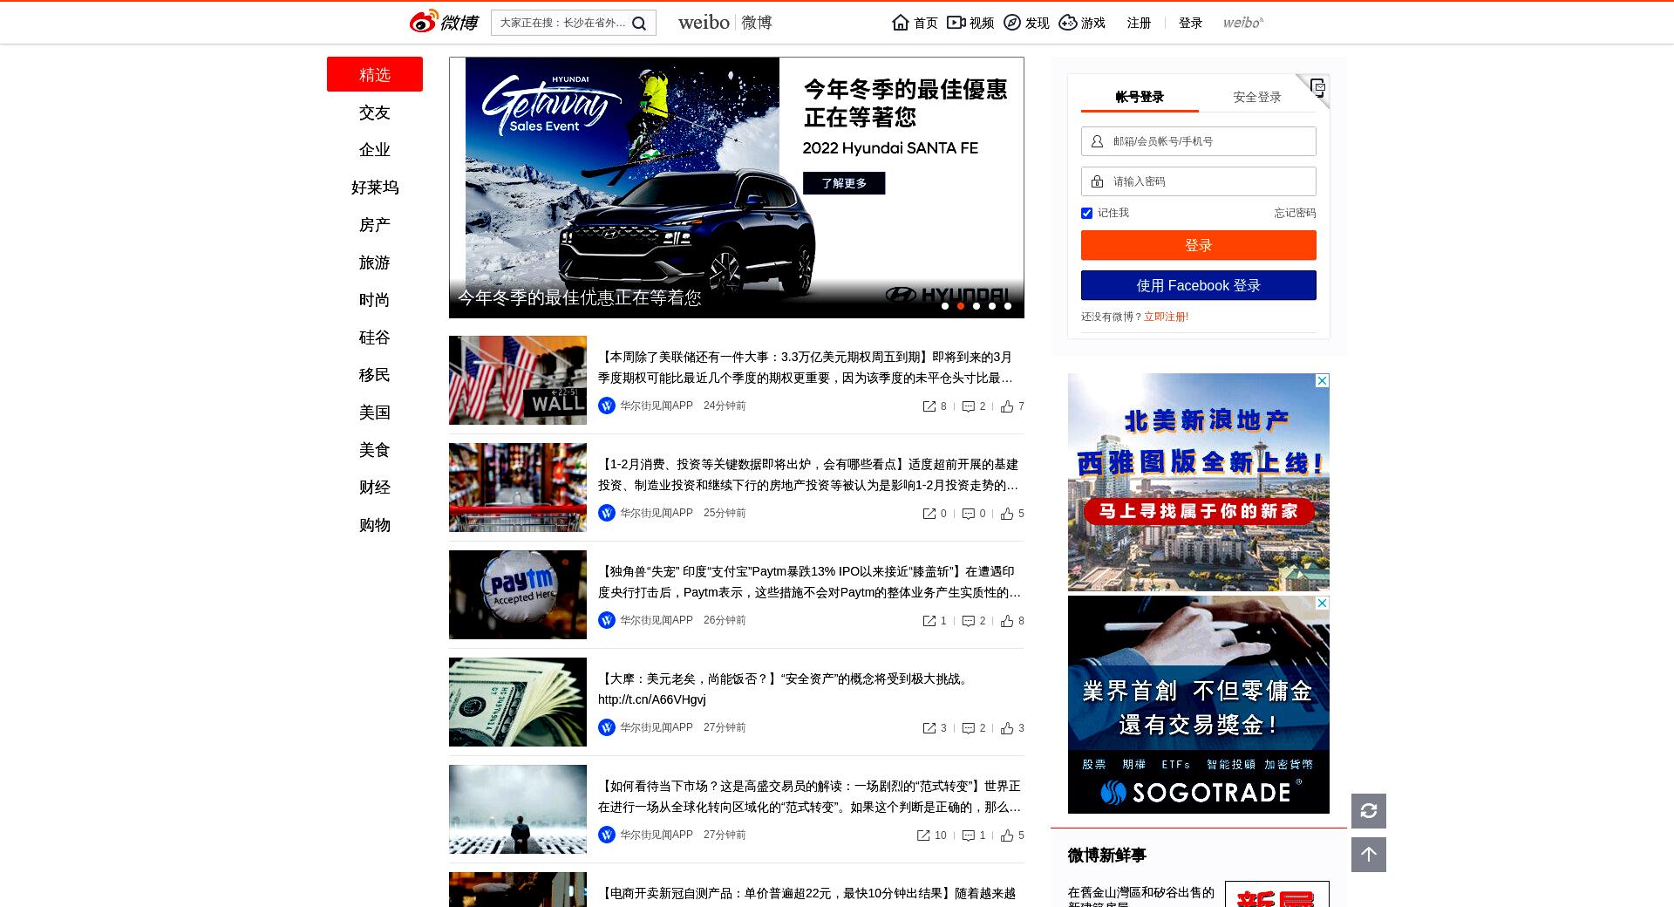Open the 发现 discover icon link
Screen dimensions: 1674x907
(1026, 23)
